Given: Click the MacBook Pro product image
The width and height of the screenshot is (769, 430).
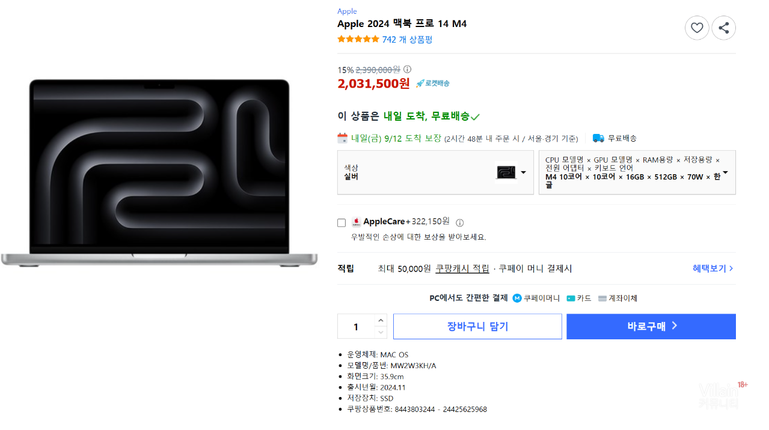Looking at the screenshot, I should [159, 173].
